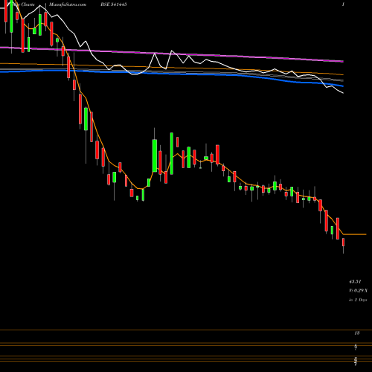Viewport: 372px width, 372px height.
Task: Select the last red candlestick on the chart
Action: point(344,242)
